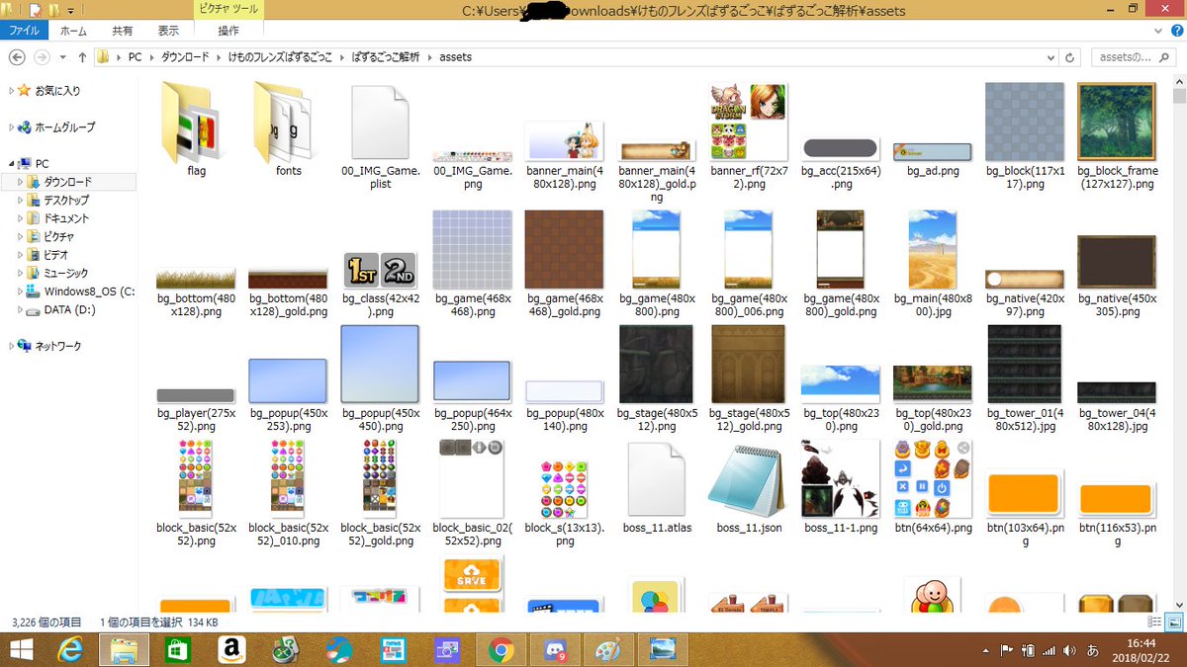
Task: Select banner_rf(72x72).png thumbnail
Action: point(749,122)
